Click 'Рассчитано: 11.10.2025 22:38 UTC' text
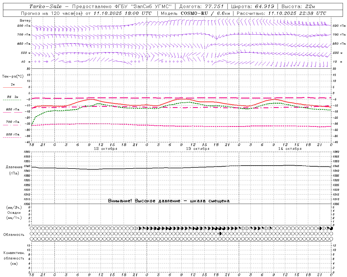Image resolution: width=347 pixels, height=277 pixels. pyautogui.click(x=281, y=13)
